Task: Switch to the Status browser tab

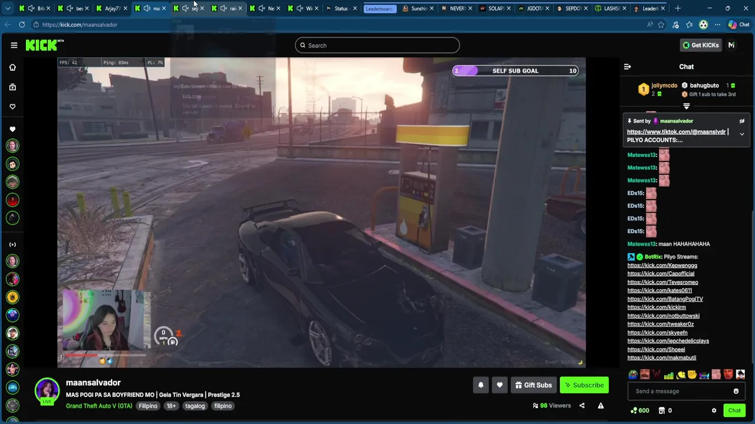Action: (341, 8)
